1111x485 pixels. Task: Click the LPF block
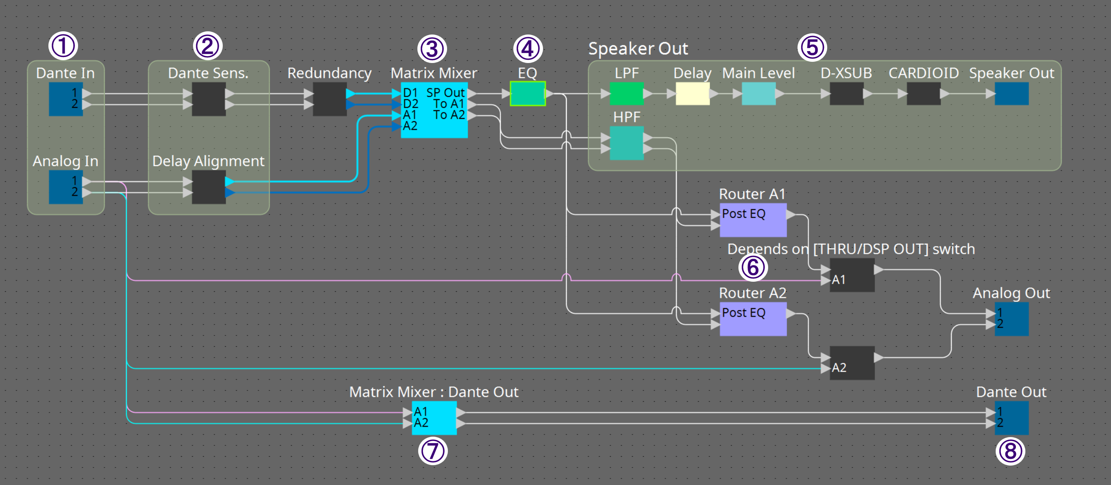tap(626, 93)
